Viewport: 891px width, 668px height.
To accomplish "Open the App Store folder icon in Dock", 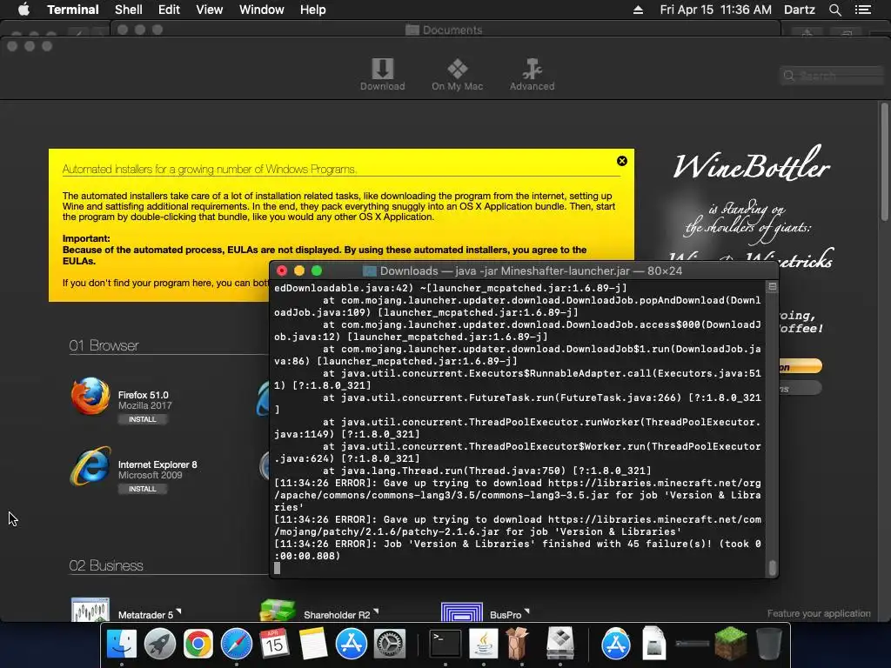I will [616, 645].
